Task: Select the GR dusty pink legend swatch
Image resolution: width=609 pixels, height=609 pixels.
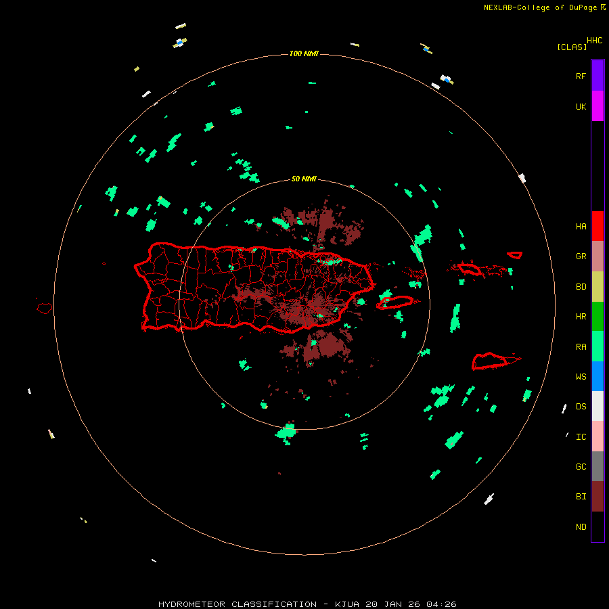Action: 597,256
